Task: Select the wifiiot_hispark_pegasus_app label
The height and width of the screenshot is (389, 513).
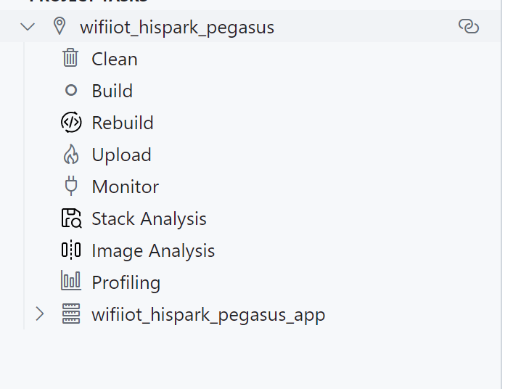Action: [x=208, y=315]
